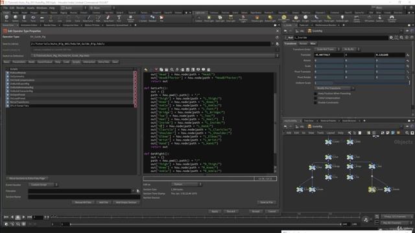Open the rotate order Rx Ry Rz dropdown
The height and width of the screenshot is (233, 415).
(351, 49)
